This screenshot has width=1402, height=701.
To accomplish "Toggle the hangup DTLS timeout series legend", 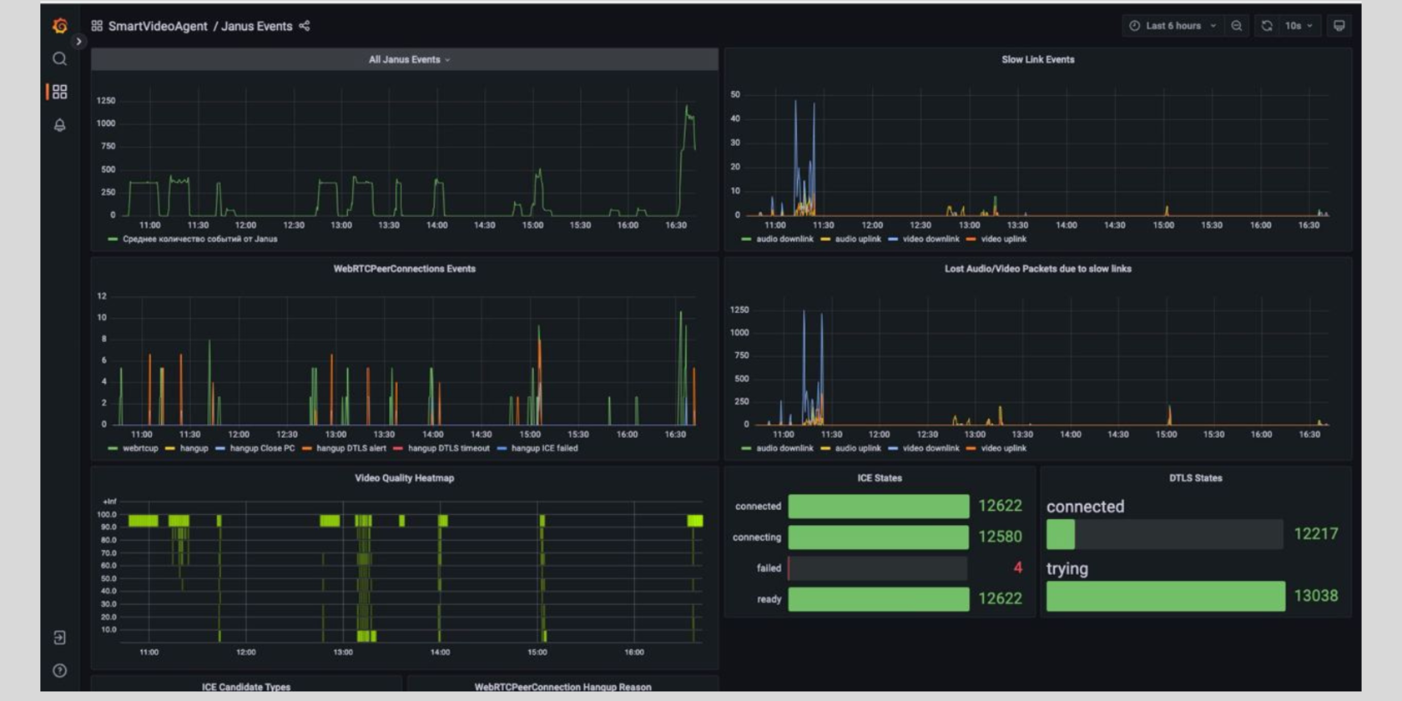I will click(x=449, y=449).
